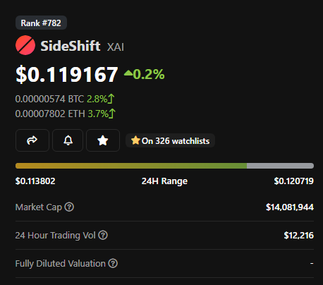Click the XAI ticker symbol

click(116, 47)
